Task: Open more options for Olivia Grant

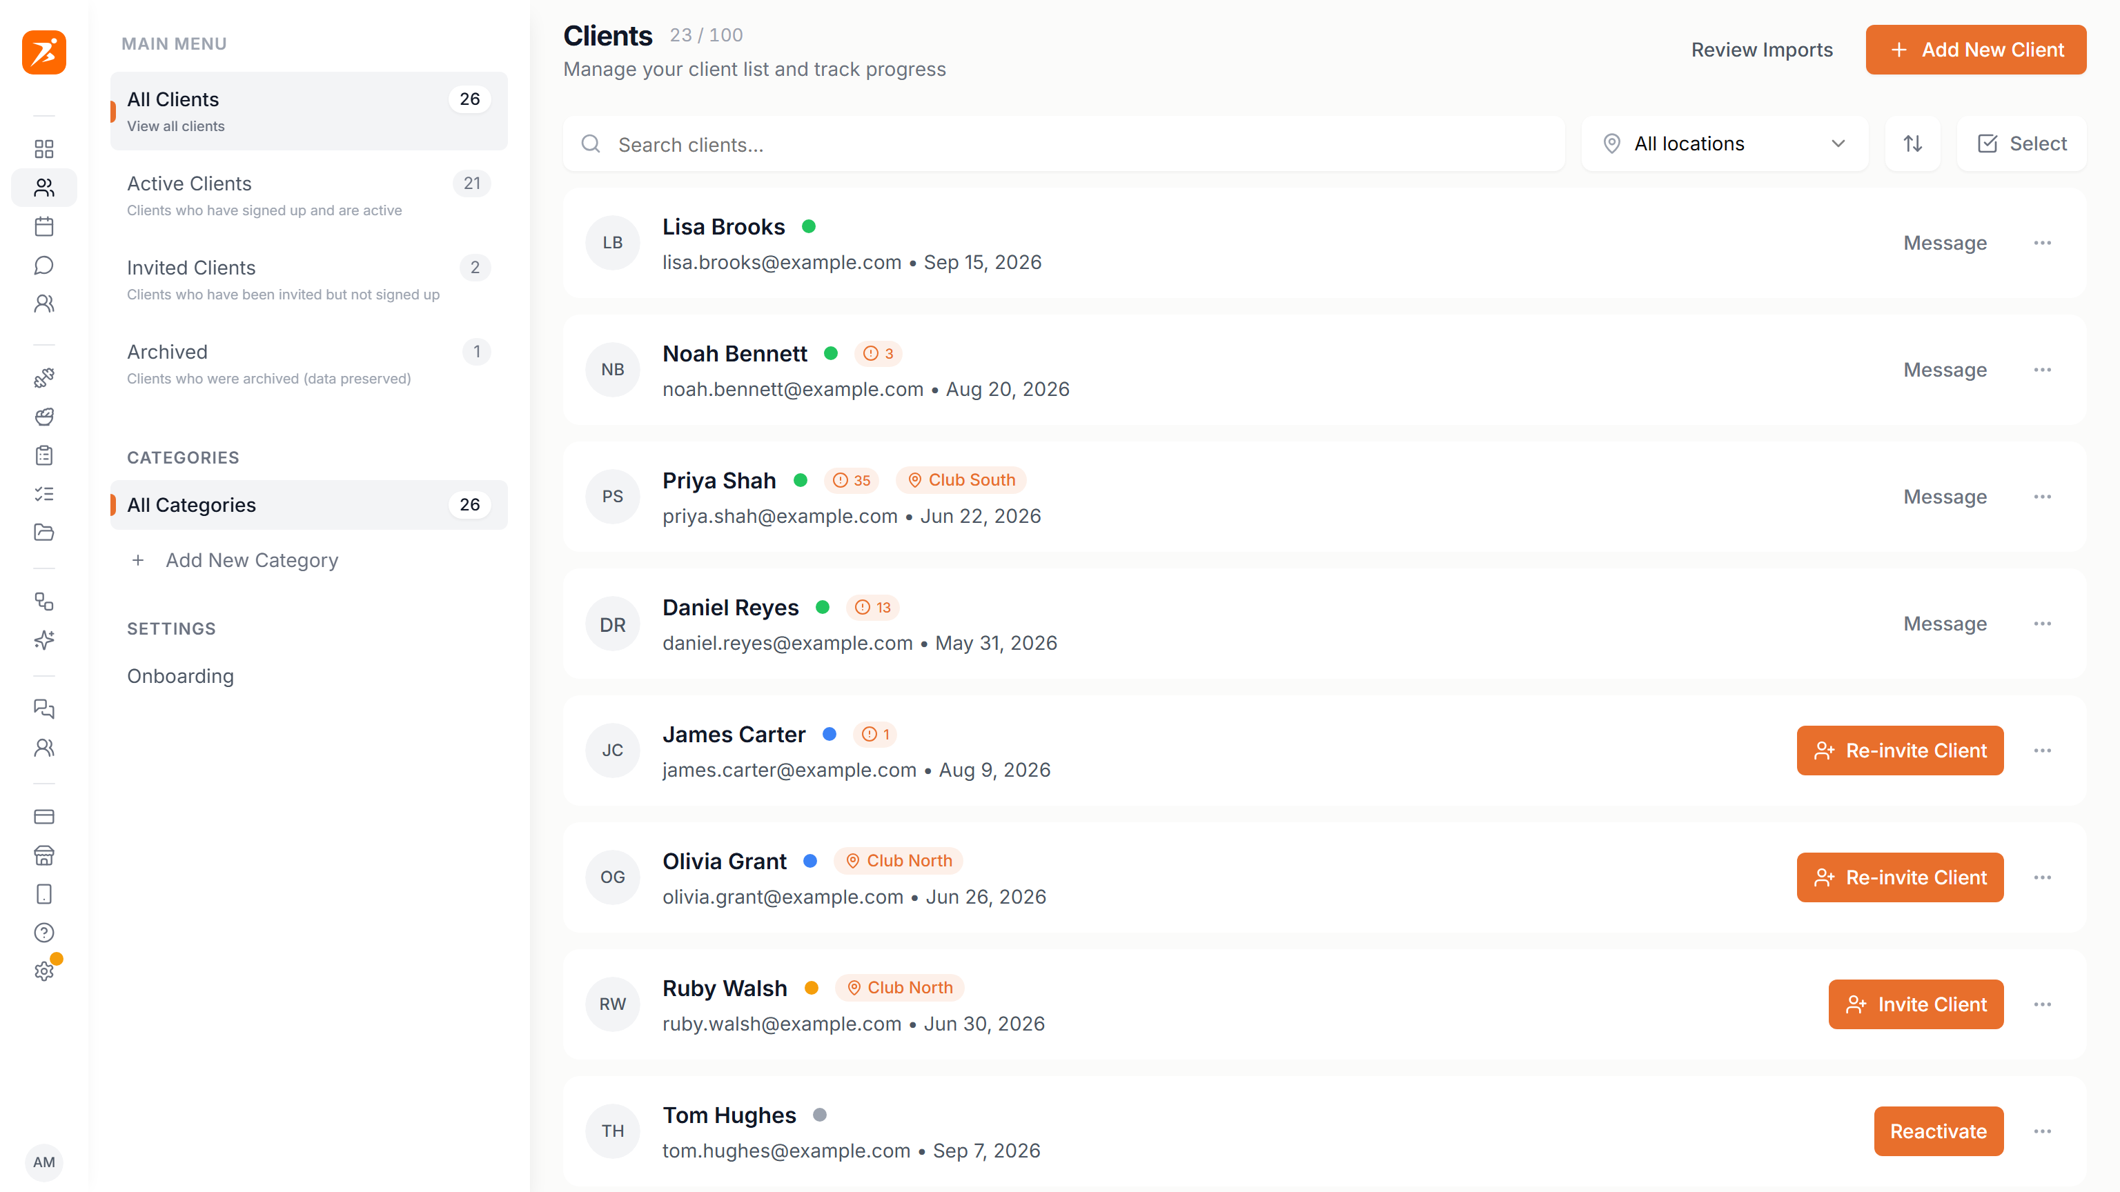Action: (x=2042, y=877)
